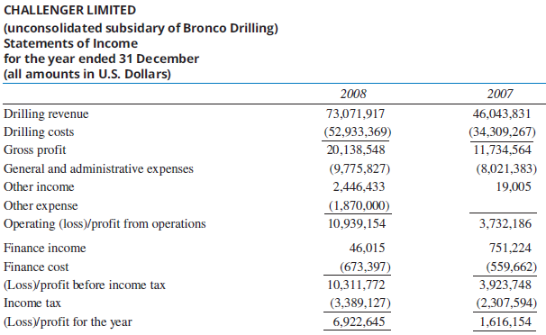
Task: Select Operating (loss)/profit from operations label
Action: [105, 223]
